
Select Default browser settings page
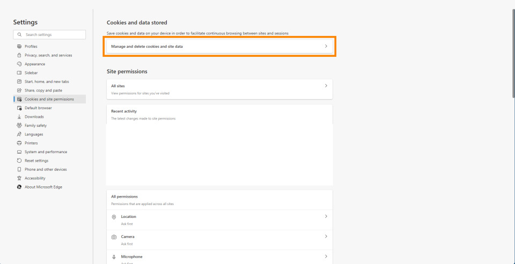coord(38,108)
